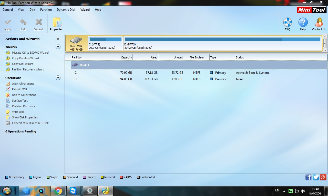Click the Partition Recovery operation icon

[x=8, y=106]
